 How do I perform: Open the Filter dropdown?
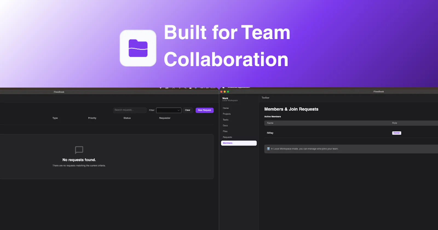pyautogui.click(x=169, y=110)
